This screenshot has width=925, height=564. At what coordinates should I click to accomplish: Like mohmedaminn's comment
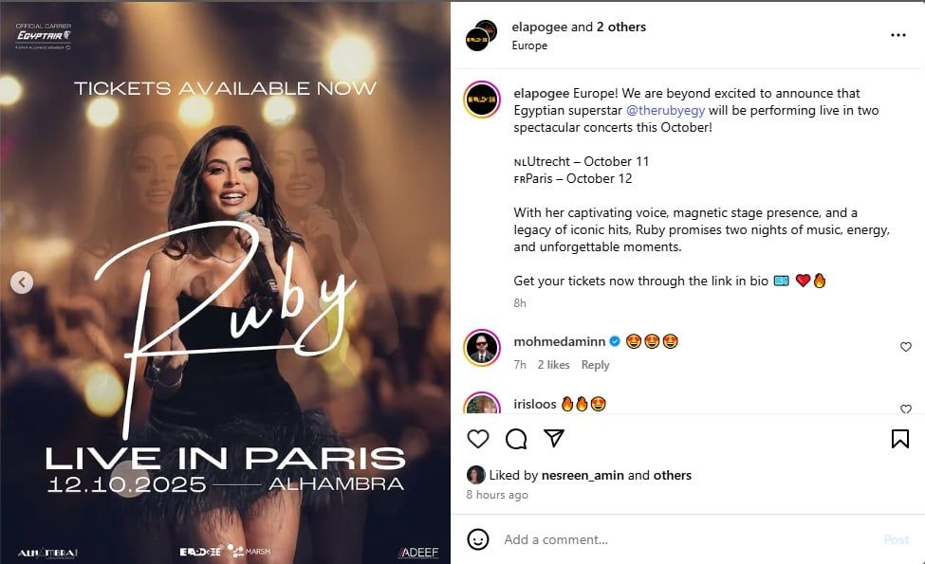click(x=905, y=347)
